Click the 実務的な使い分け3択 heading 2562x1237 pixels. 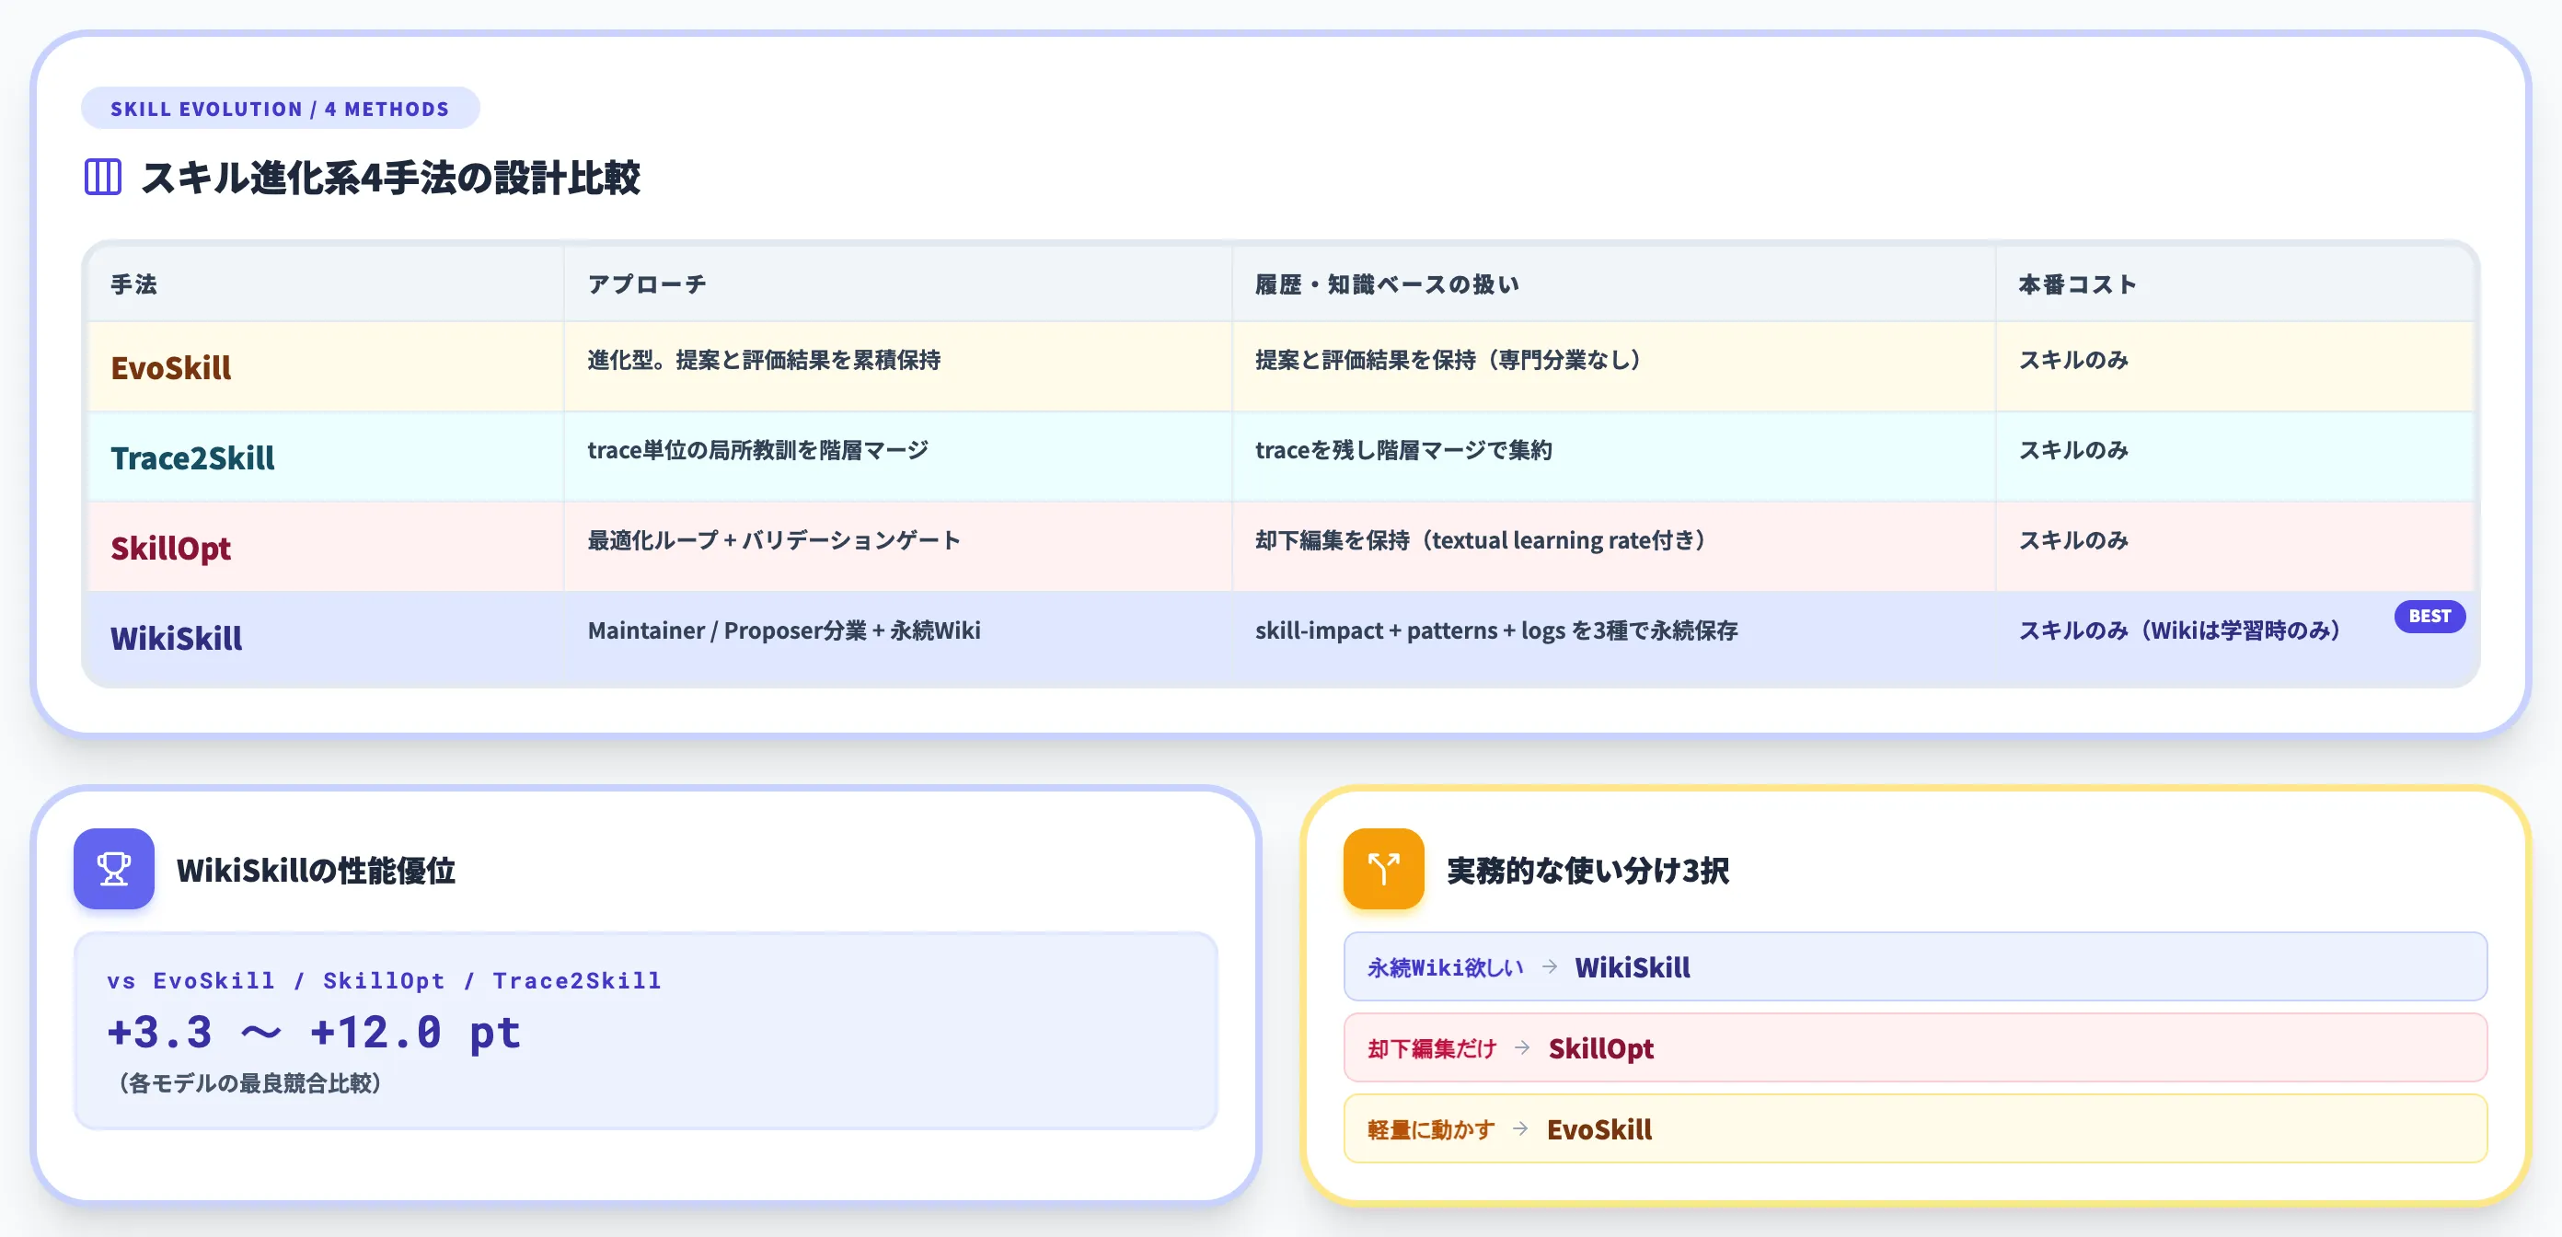click(1587, 870)
